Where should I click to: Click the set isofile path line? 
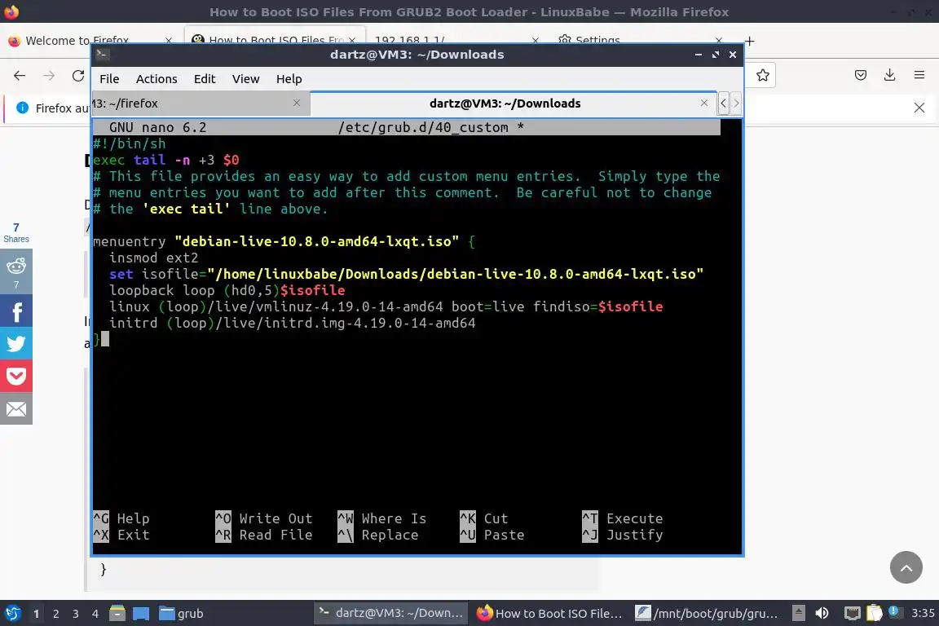click(406, 274)
